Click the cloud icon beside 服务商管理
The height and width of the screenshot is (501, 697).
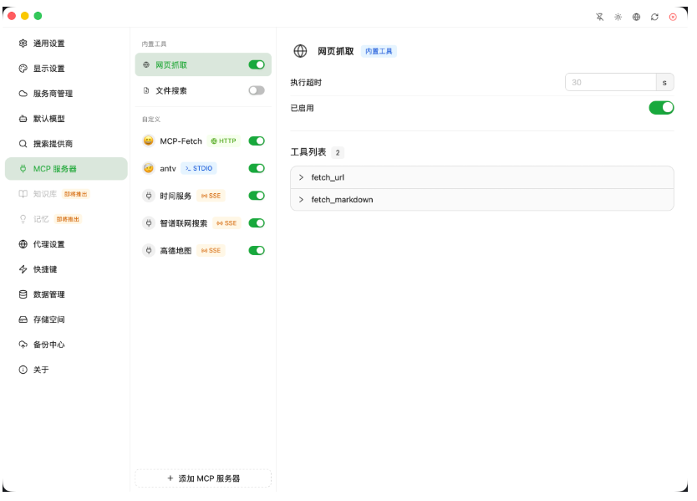click(x=23, y=94)
